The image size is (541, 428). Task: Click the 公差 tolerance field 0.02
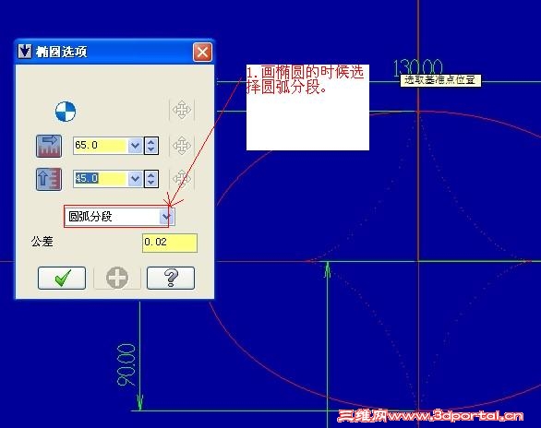pos(169,243)
